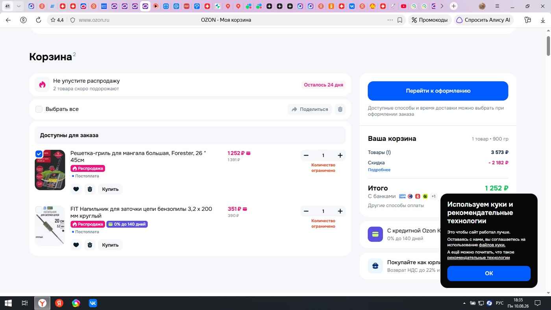Open Windows Task View

24,303
